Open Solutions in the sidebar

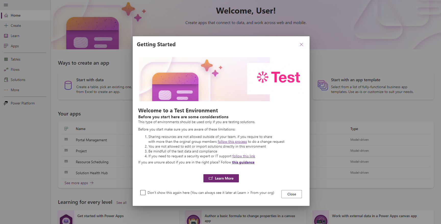25,80
